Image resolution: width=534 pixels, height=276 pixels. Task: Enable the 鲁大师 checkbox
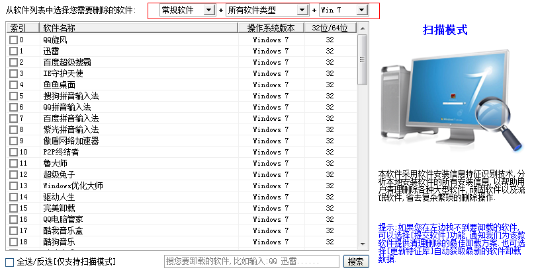13,164
